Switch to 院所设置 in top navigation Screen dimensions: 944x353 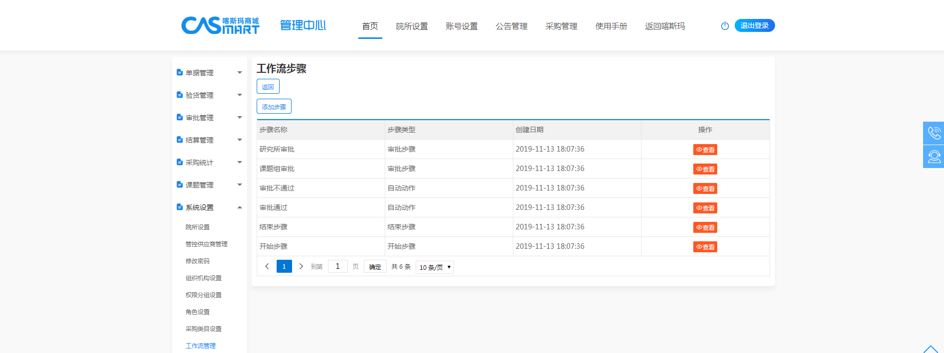pyautogui.click(x=412, y=26)
